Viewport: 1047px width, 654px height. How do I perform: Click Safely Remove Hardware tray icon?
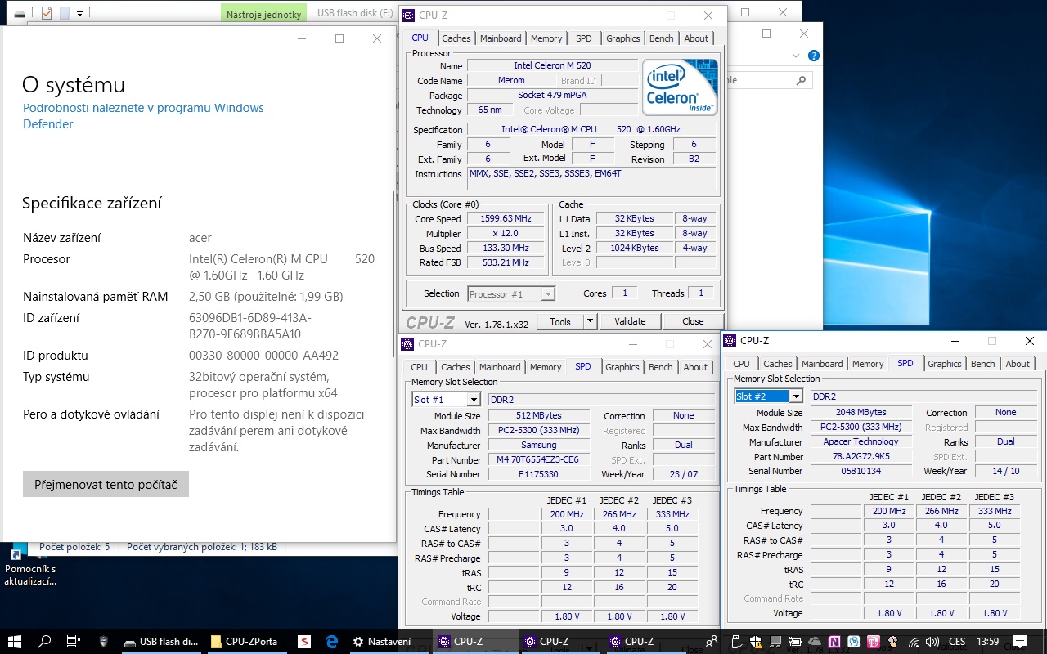(735, 642)
